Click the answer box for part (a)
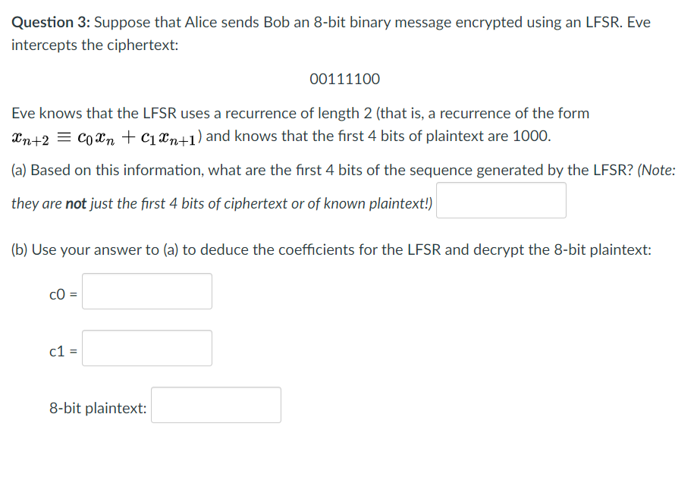The image size is (697, 480). (x=501, y=199)
